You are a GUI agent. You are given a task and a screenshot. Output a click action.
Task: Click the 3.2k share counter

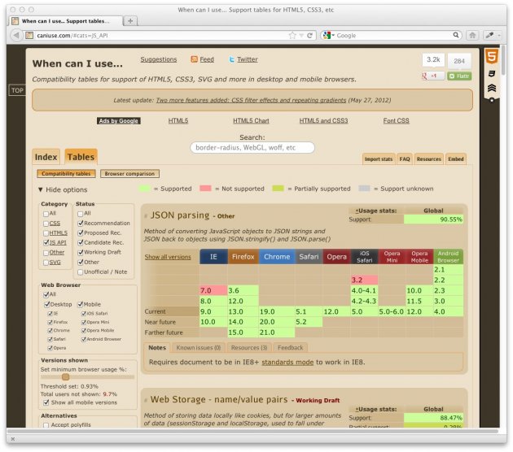433,60
